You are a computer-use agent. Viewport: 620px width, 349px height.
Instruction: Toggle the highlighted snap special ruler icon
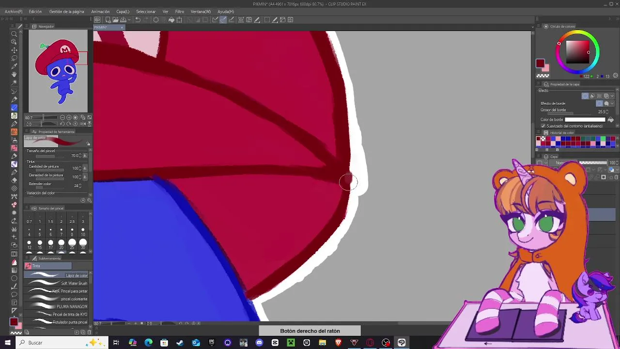pyautogui.click(x=223, y=20)
